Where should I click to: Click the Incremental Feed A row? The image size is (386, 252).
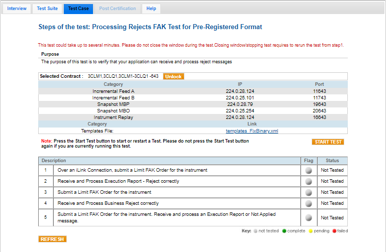point(113,91)
